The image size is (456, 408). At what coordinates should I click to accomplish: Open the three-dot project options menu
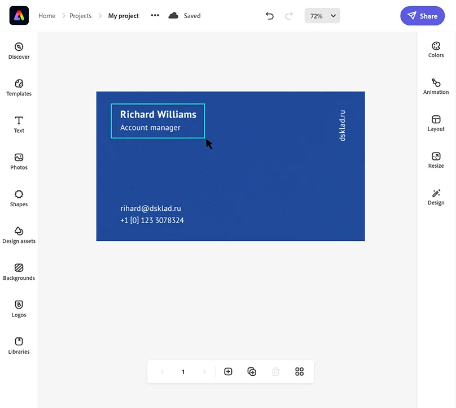click(x=155, y=16)
